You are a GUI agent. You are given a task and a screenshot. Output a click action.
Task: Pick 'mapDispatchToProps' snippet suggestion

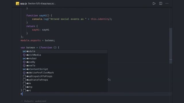65,76
